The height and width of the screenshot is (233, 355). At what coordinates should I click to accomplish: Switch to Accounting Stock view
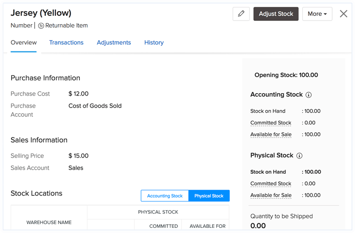165,196
